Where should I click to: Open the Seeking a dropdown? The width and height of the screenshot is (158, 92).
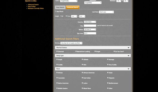[93, 3]
